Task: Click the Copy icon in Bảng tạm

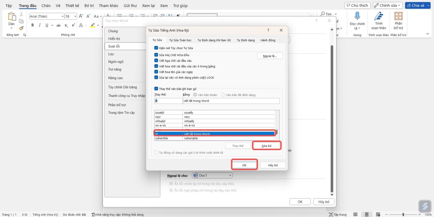Action: [x=21, y=21]
